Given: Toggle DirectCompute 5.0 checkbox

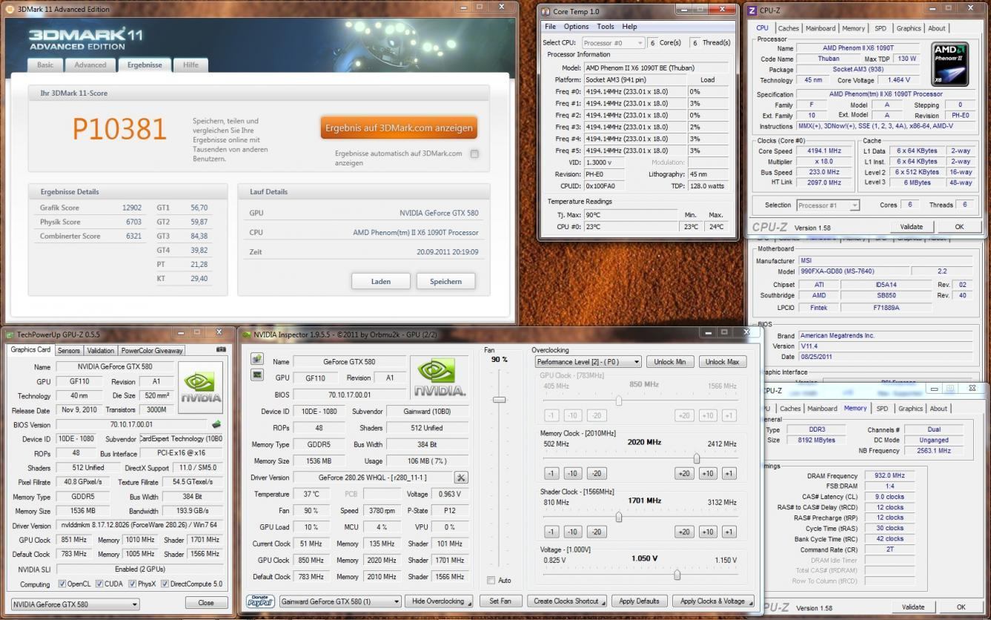Looking at the screenshot, I should click(x=165, y=584).
